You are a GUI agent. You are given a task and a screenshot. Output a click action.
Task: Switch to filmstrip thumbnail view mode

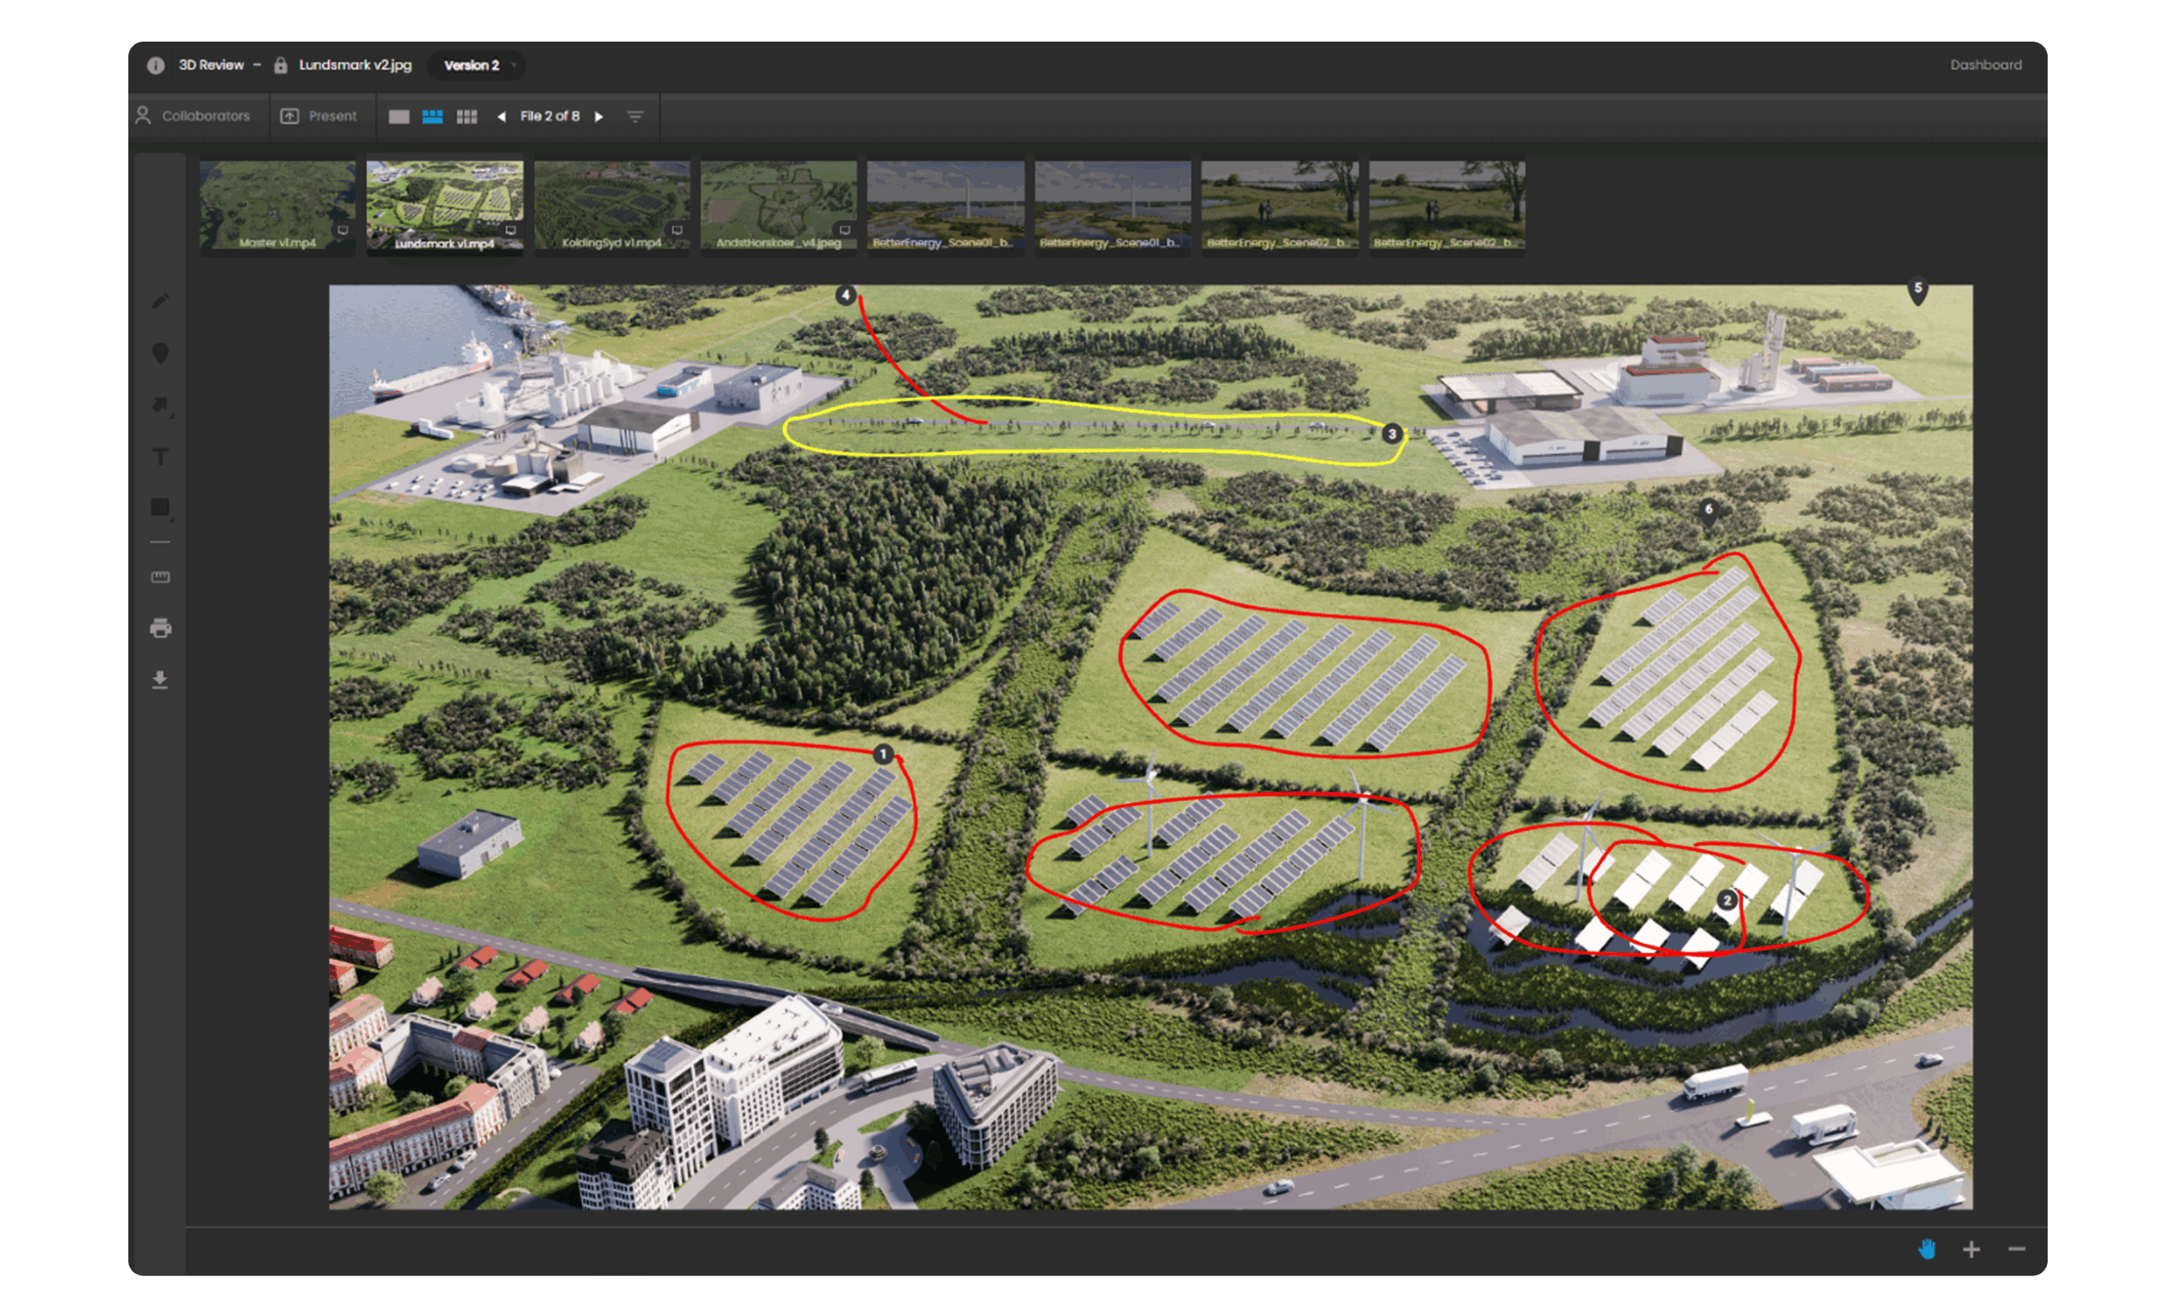[432, 116]
